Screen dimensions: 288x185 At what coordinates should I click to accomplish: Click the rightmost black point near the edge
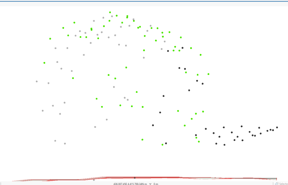(276, 127)
